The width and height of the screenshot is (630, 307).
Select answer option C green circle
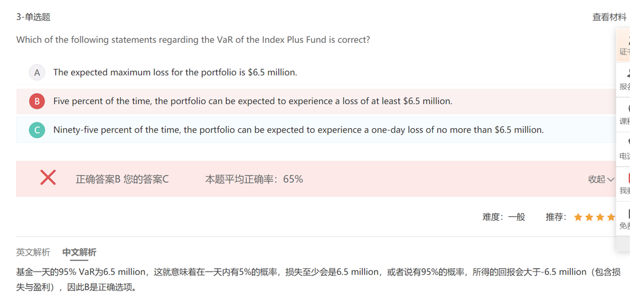coord(37,130)
